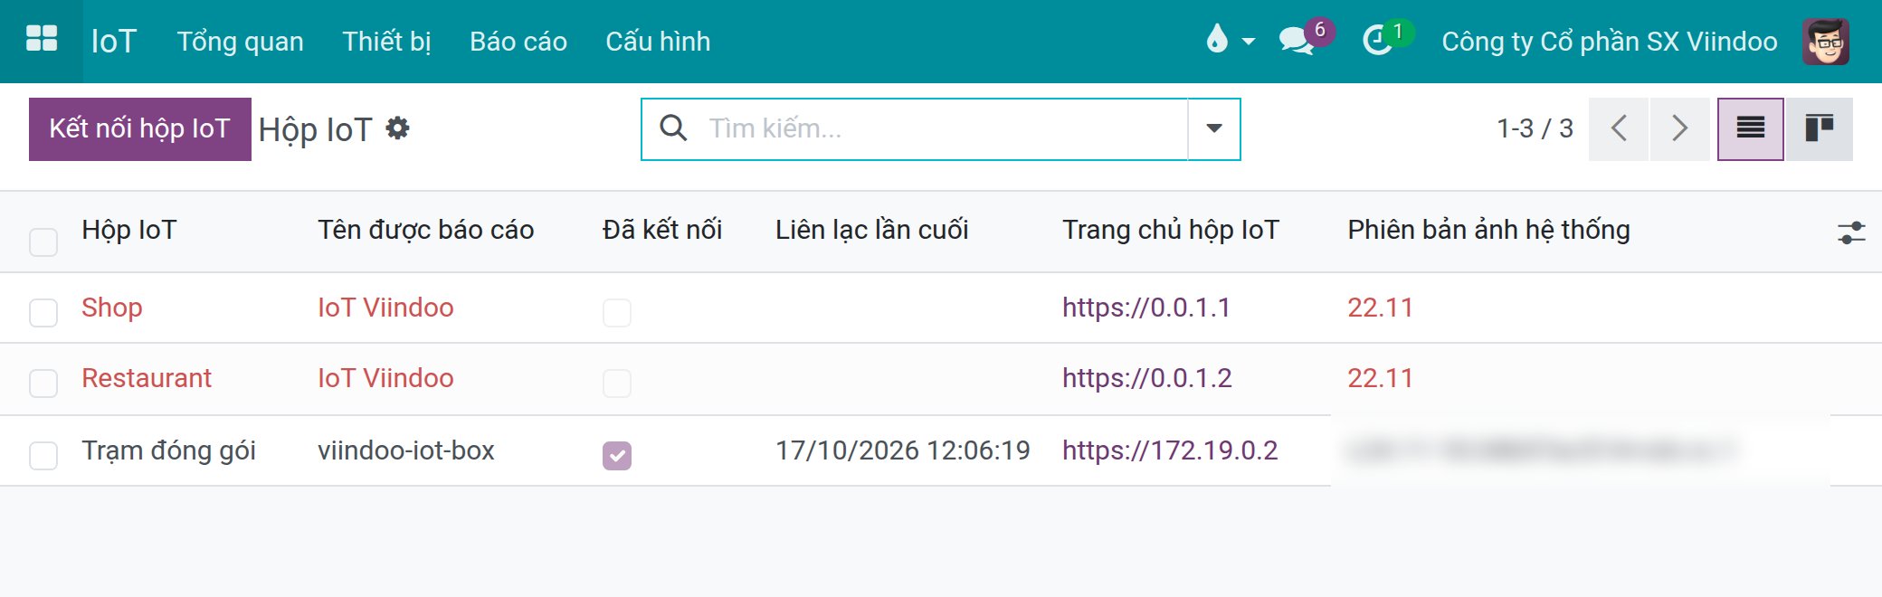Toggle Đã kết nối for Shop

tap(617, 312)
